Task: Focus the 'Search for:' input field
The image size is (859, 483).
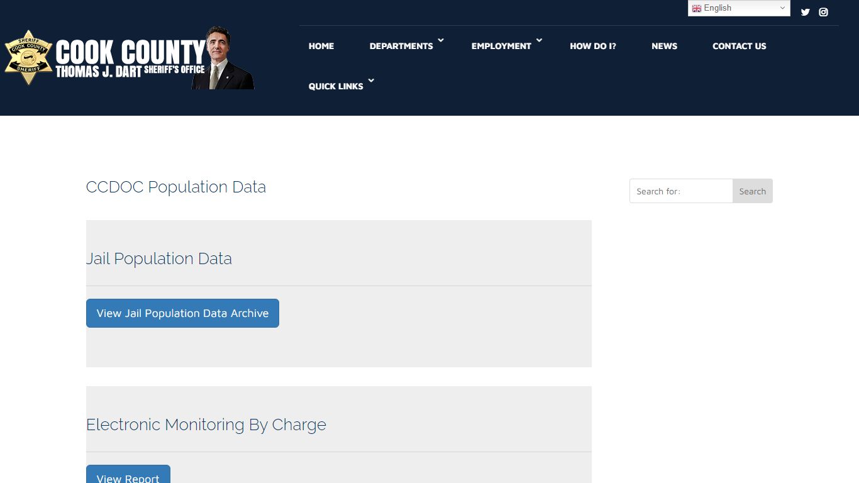Action: (681, 191)
